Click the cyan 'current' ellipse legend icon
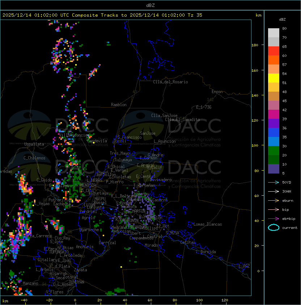This screenshot has height=305, width=301. [x=274, y=227]
